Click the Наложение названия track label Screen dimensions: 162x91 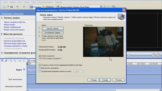(13, 86)
